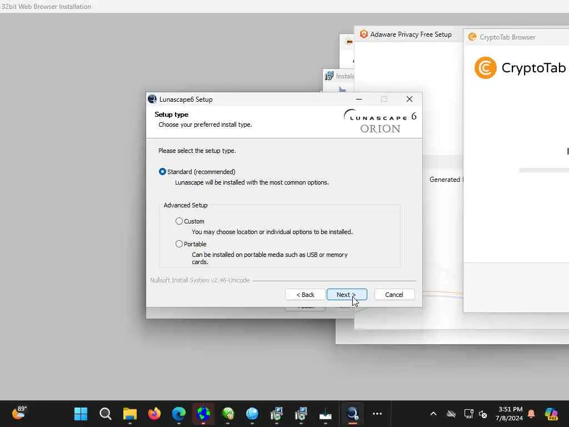The width and height of the screenshot is (569, 427).
Task: Expand the hidden system tray icons chevron
Action: click(x=433, y=414)
